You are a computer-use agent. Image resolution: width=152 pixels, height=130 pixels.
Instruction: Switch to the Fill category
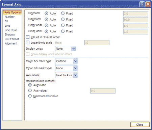pyautogui.click(x=6, y=21)
